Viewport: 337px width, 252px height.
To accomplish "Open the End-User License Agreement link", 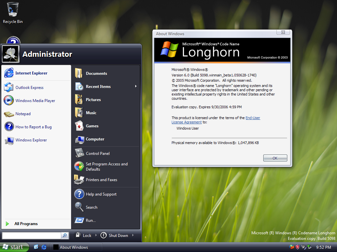I will [x=252, y=118].
